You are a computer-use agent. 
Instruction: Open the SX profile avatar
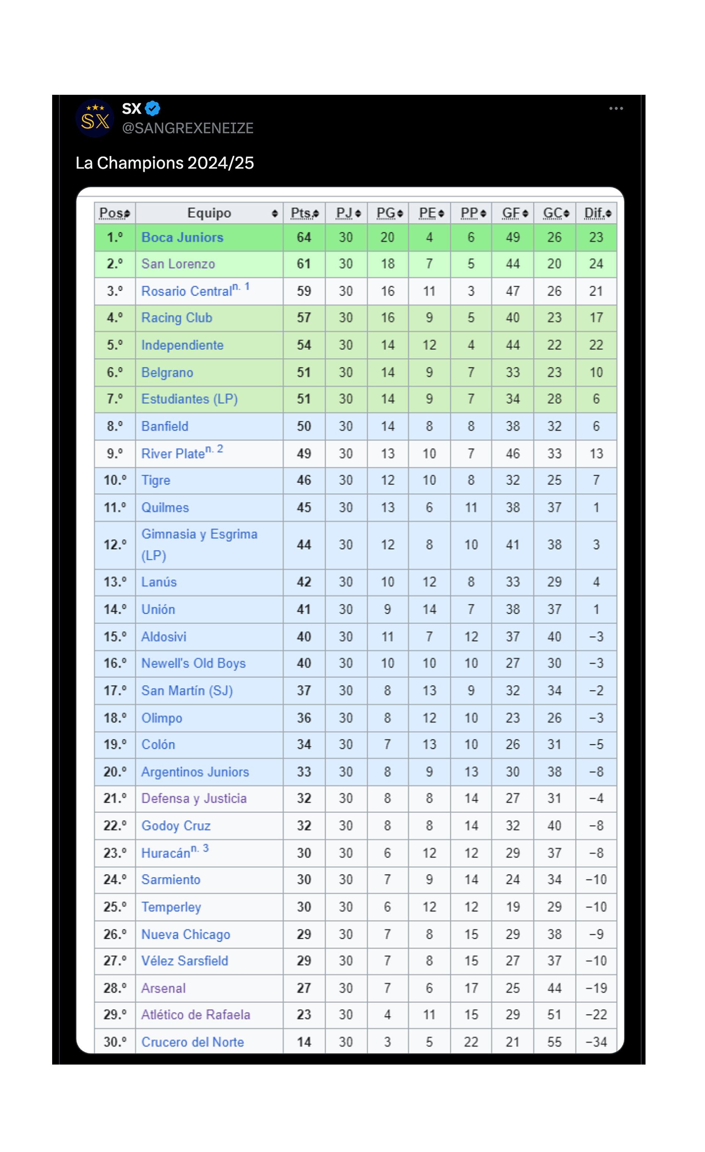point(95,118)
